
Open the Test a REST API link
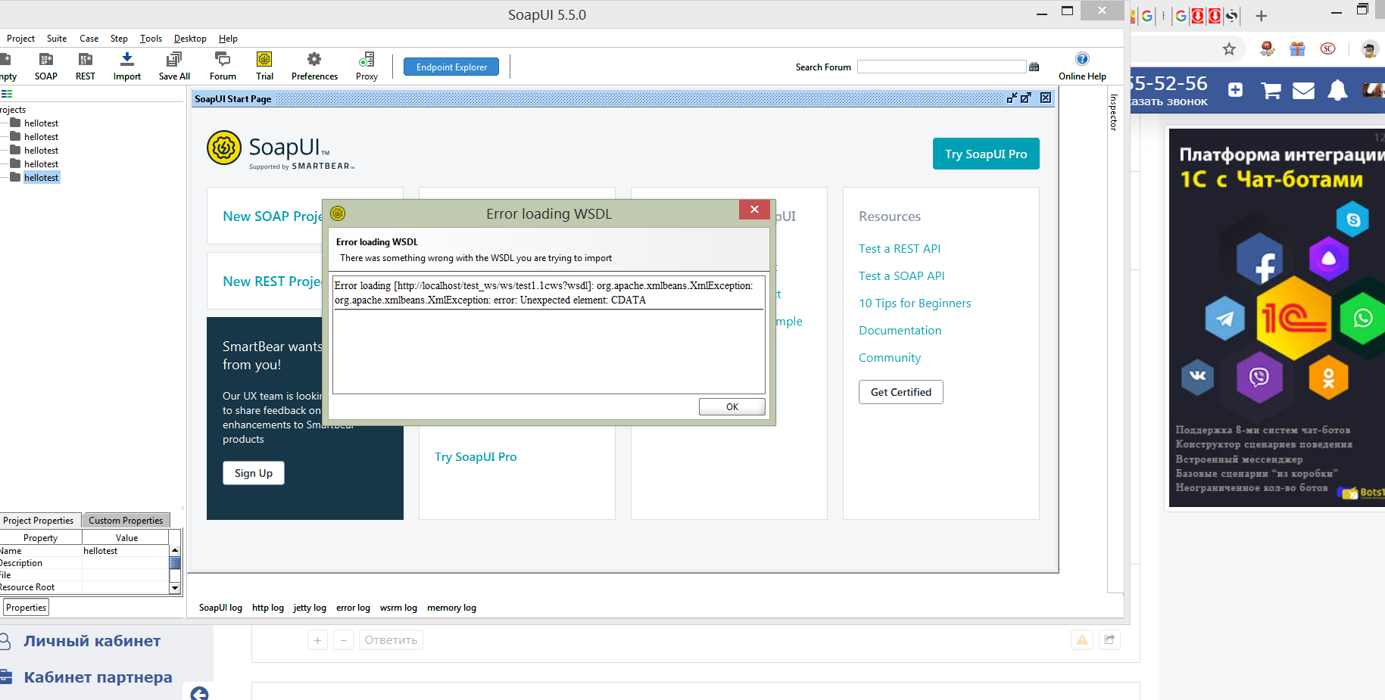coord(900,249)
